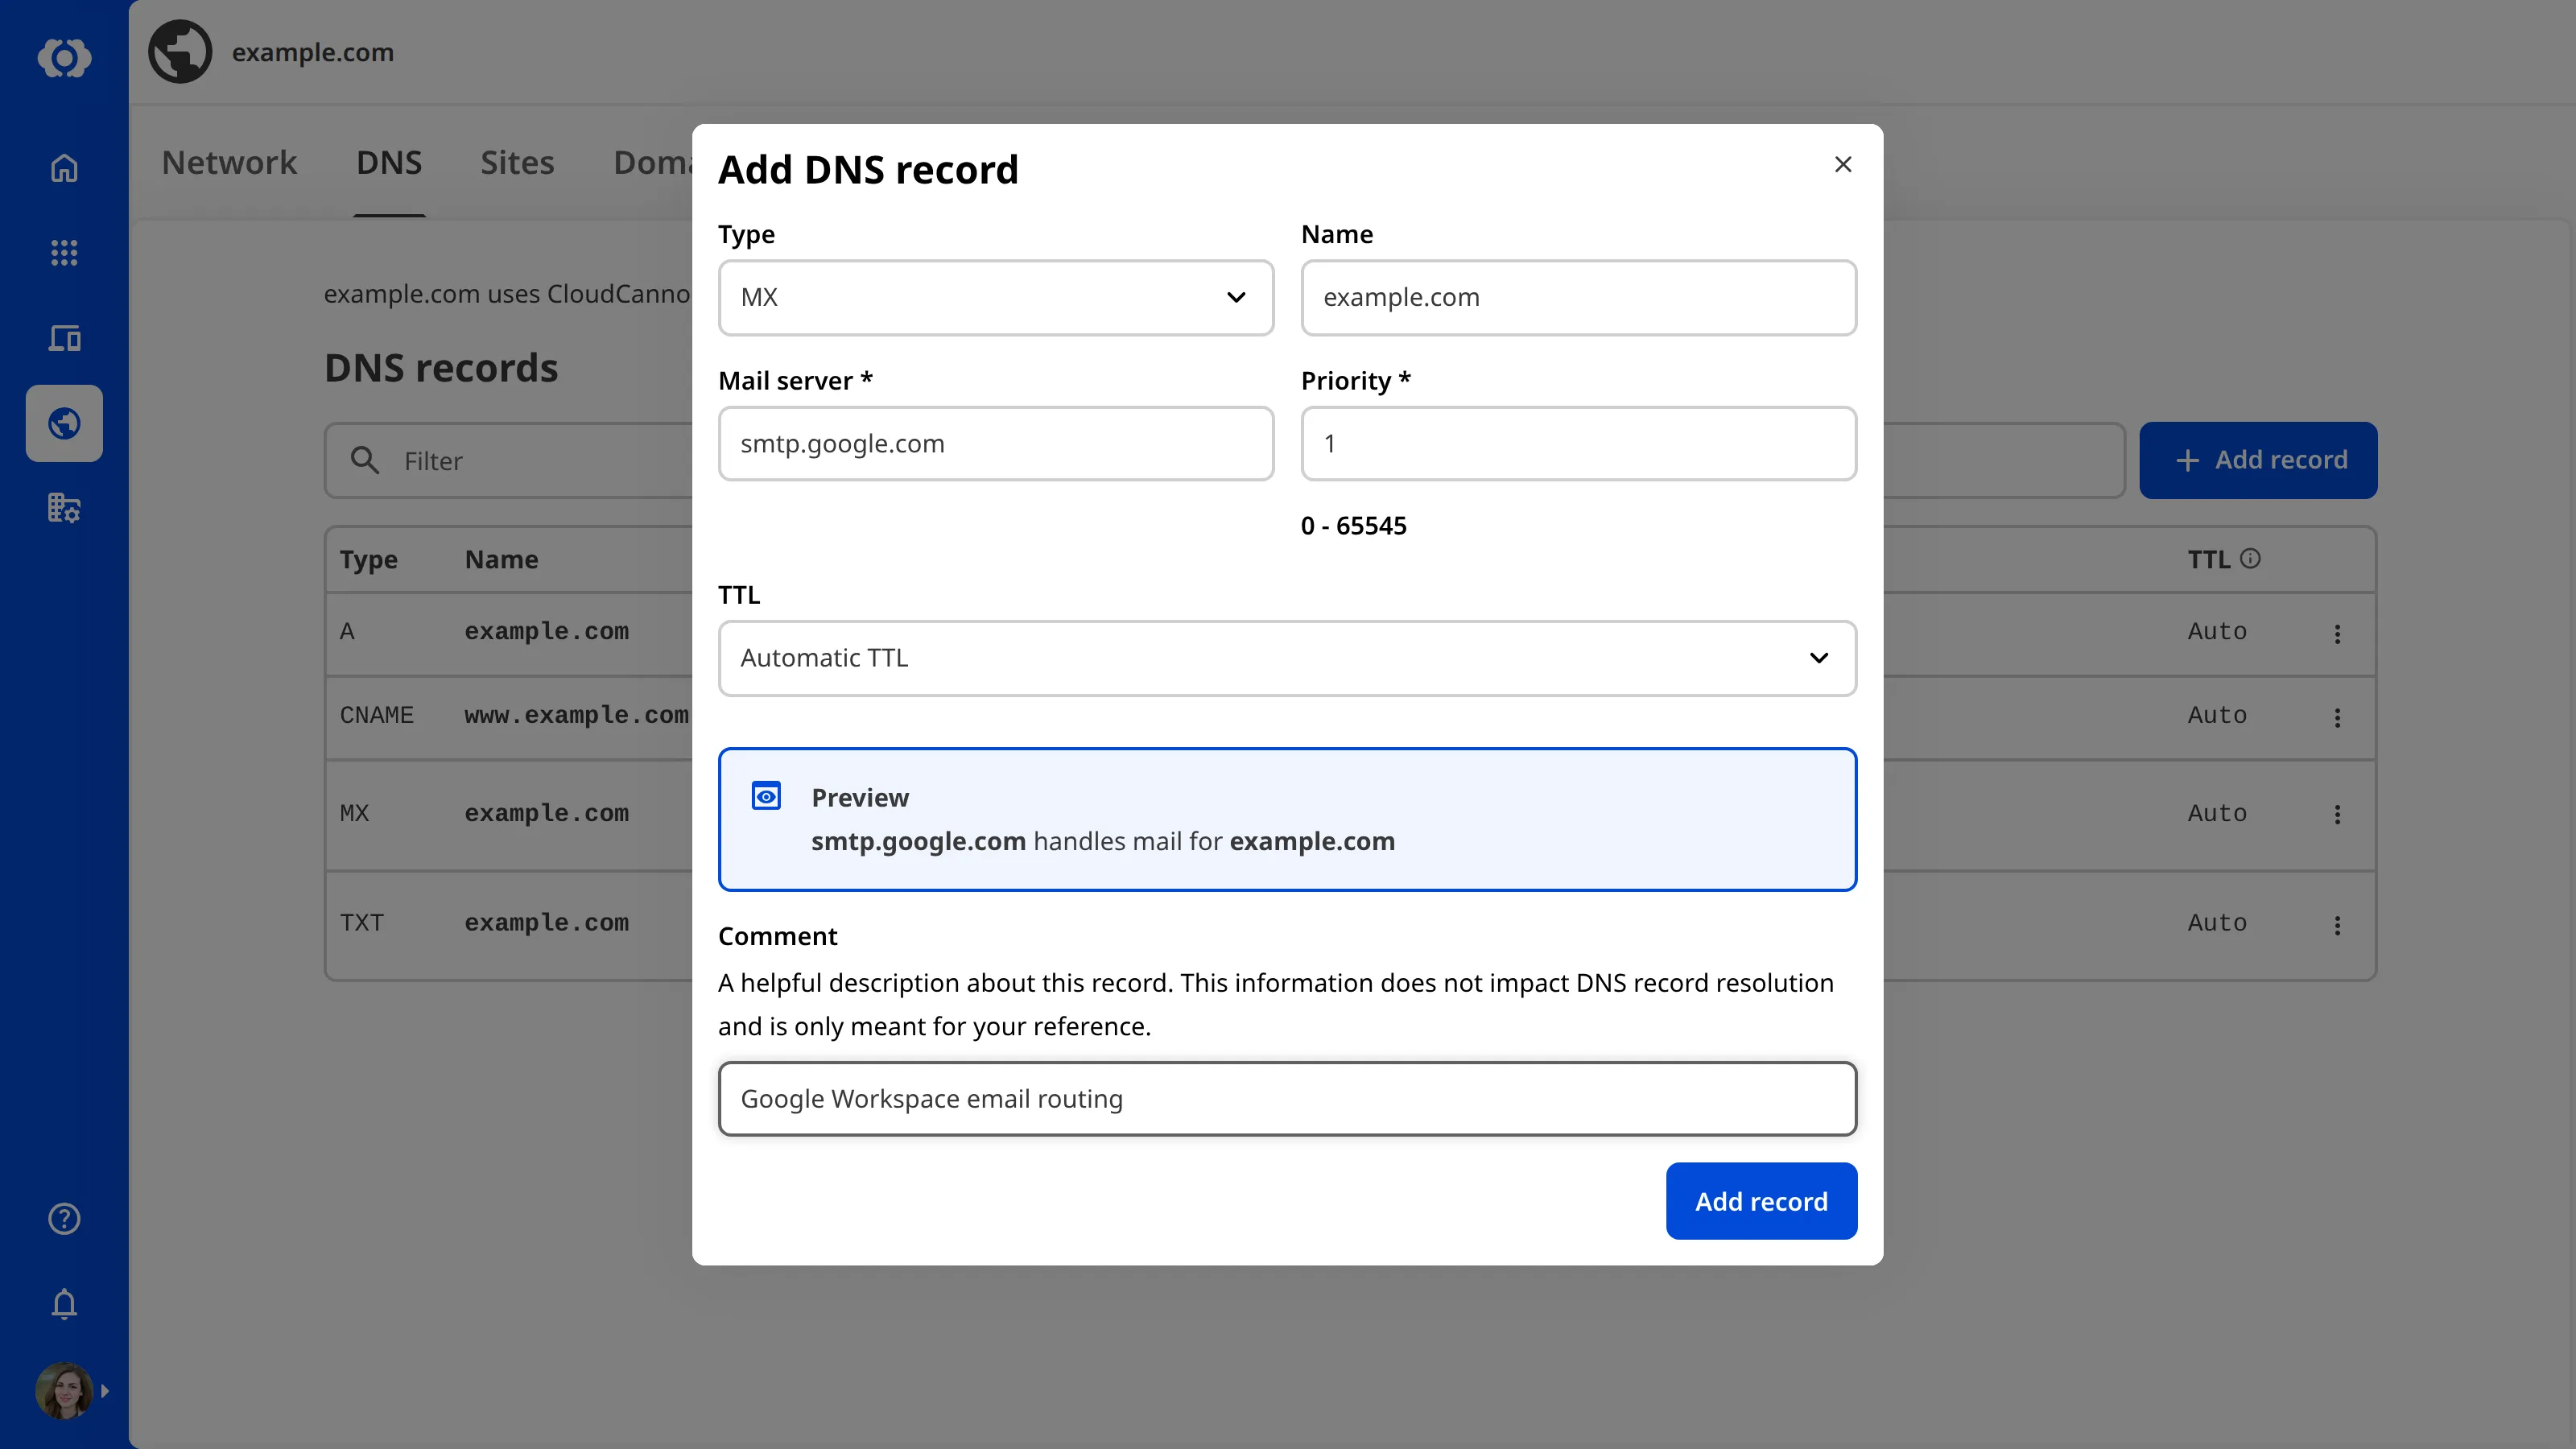Image resolution: width=2576 pixels, height=1449 pixels.
Task: Click example.com in the A record row
Action: (x=546, y=631)
